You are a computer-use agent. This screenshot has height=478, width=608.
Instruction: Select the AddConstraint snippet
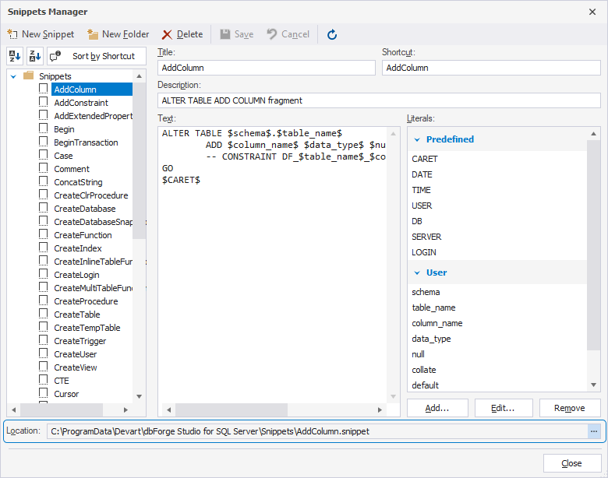point(81,103)
